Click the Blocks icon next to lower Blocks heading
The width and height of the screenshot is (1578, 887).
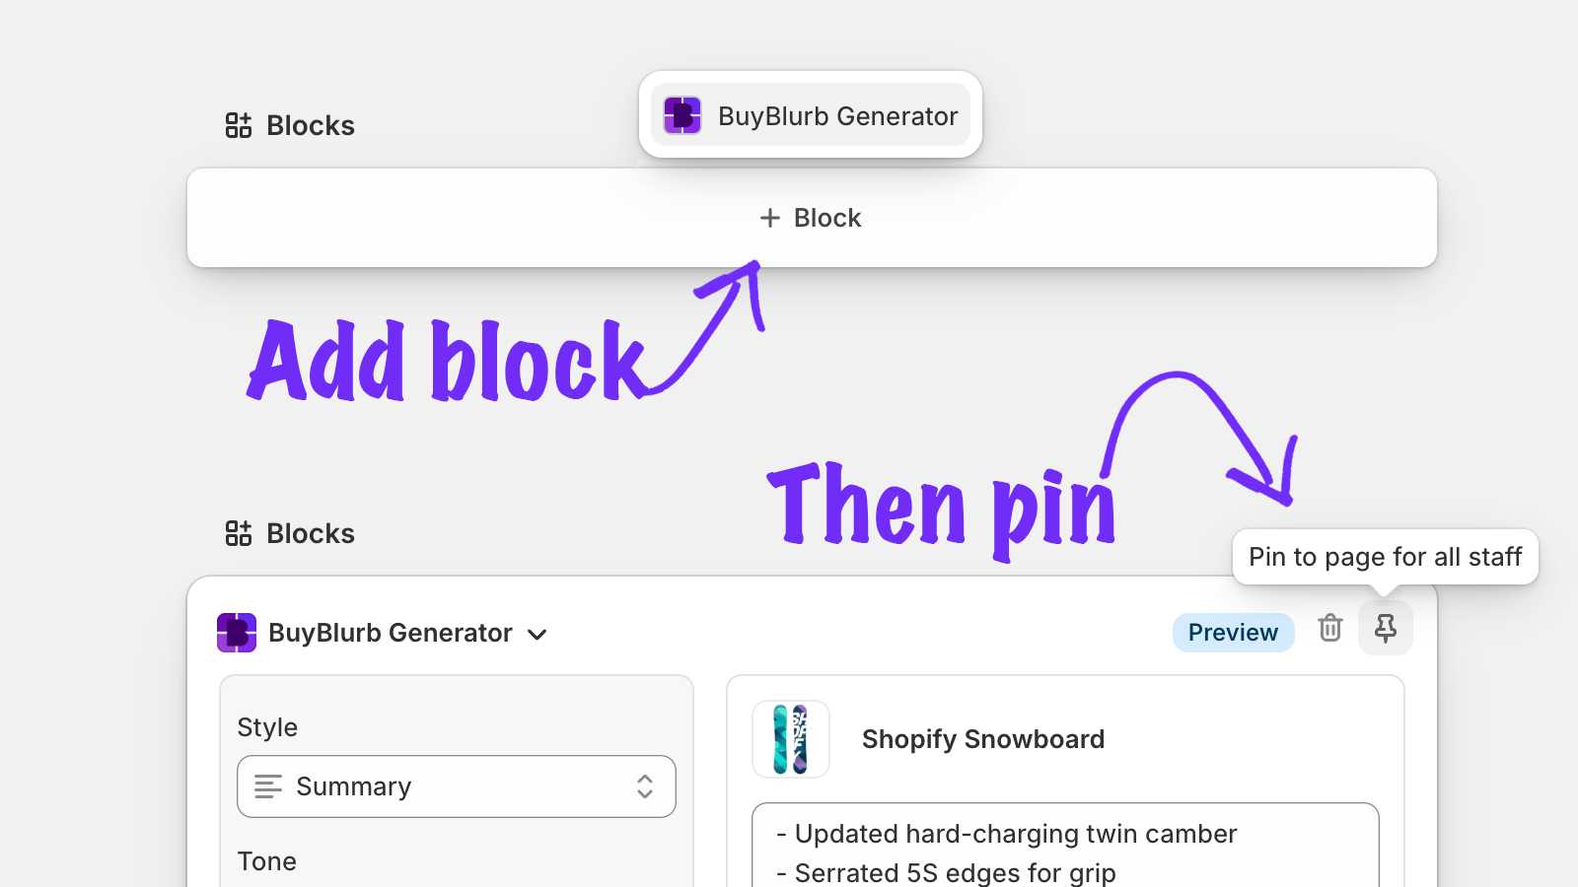pyautogui.click(x=237, y=533)
